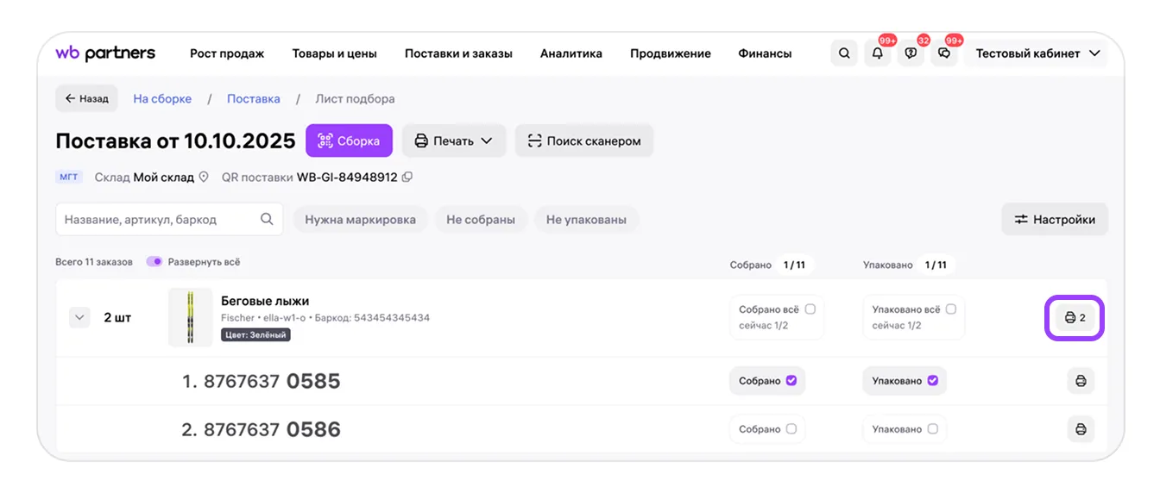
Task: Open the Печать dropdown
Action: click(454, 140)
